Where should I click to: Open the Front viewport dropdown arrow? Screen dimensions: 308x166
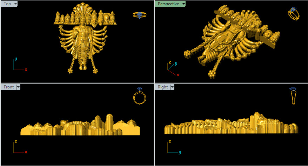[x=18, y=87]
